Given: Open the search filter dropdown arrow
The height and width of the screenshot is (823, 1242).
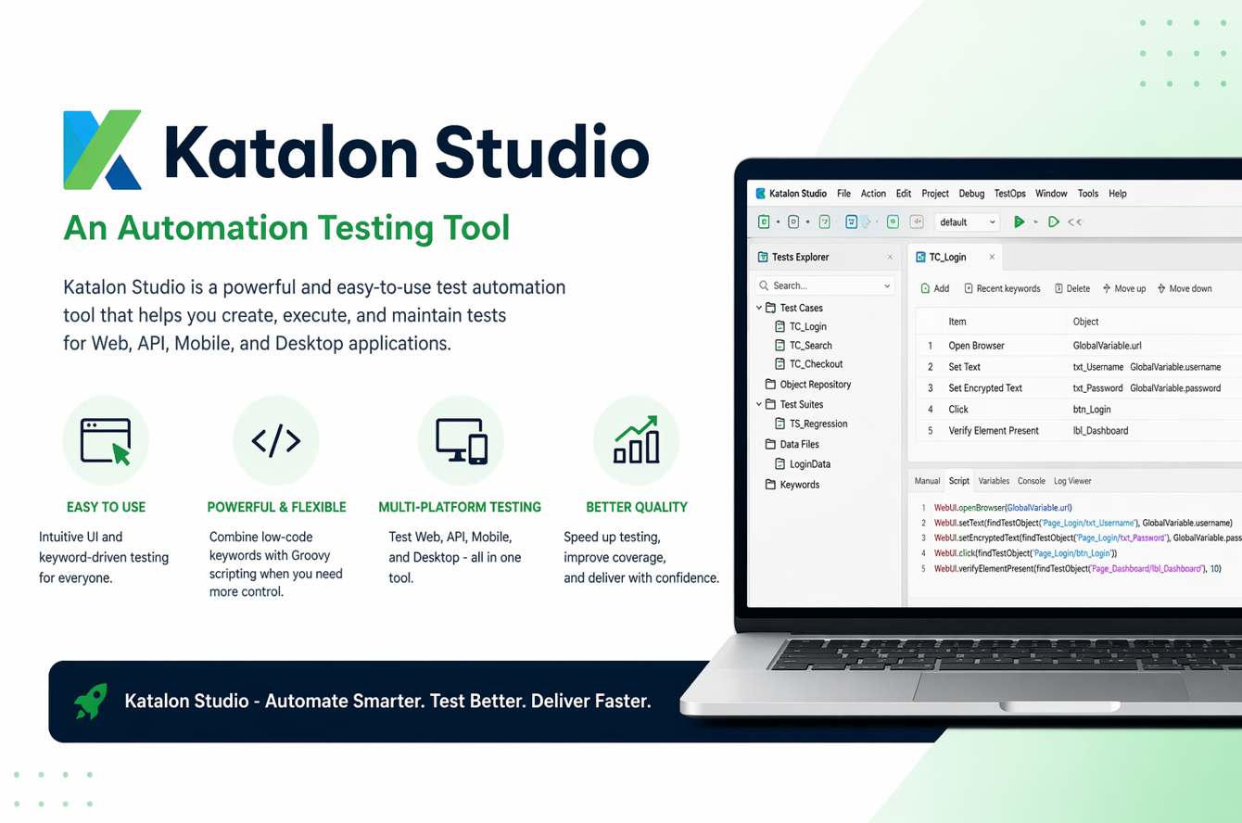Looking at the screenshot, I should [887, 285].
